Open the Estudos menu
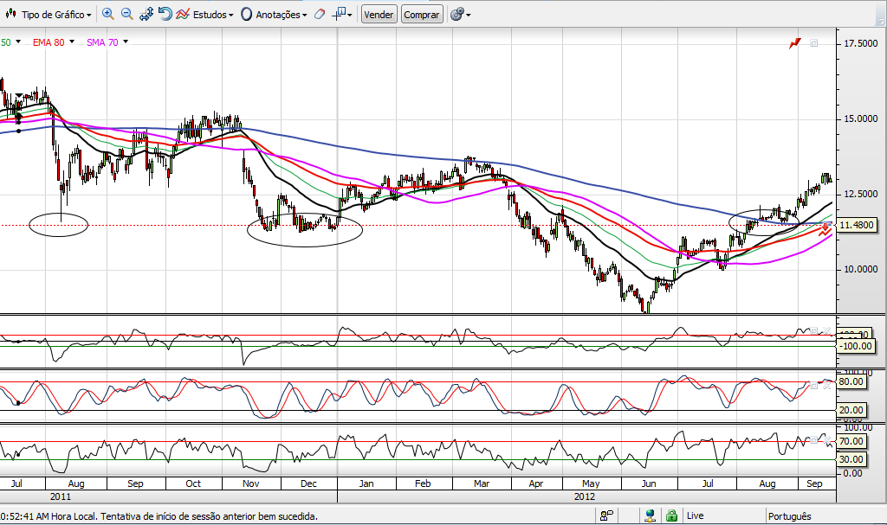The height and width of the screenshot is (525, 887). point(204,14)
